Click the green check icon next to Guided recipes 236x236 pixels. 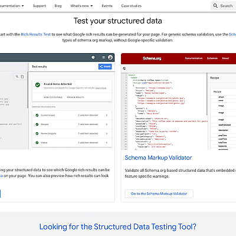pyautogui.click(x=37, y=115)
